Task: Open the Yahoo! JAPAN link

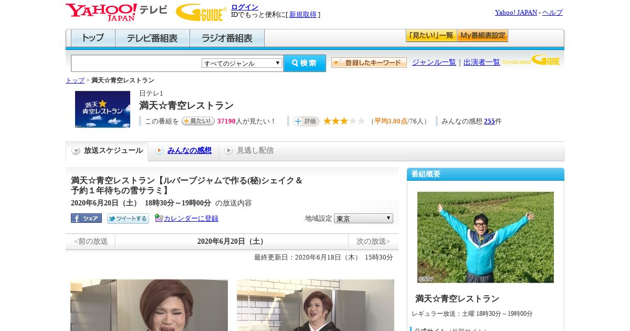Action: pos(516,13)
